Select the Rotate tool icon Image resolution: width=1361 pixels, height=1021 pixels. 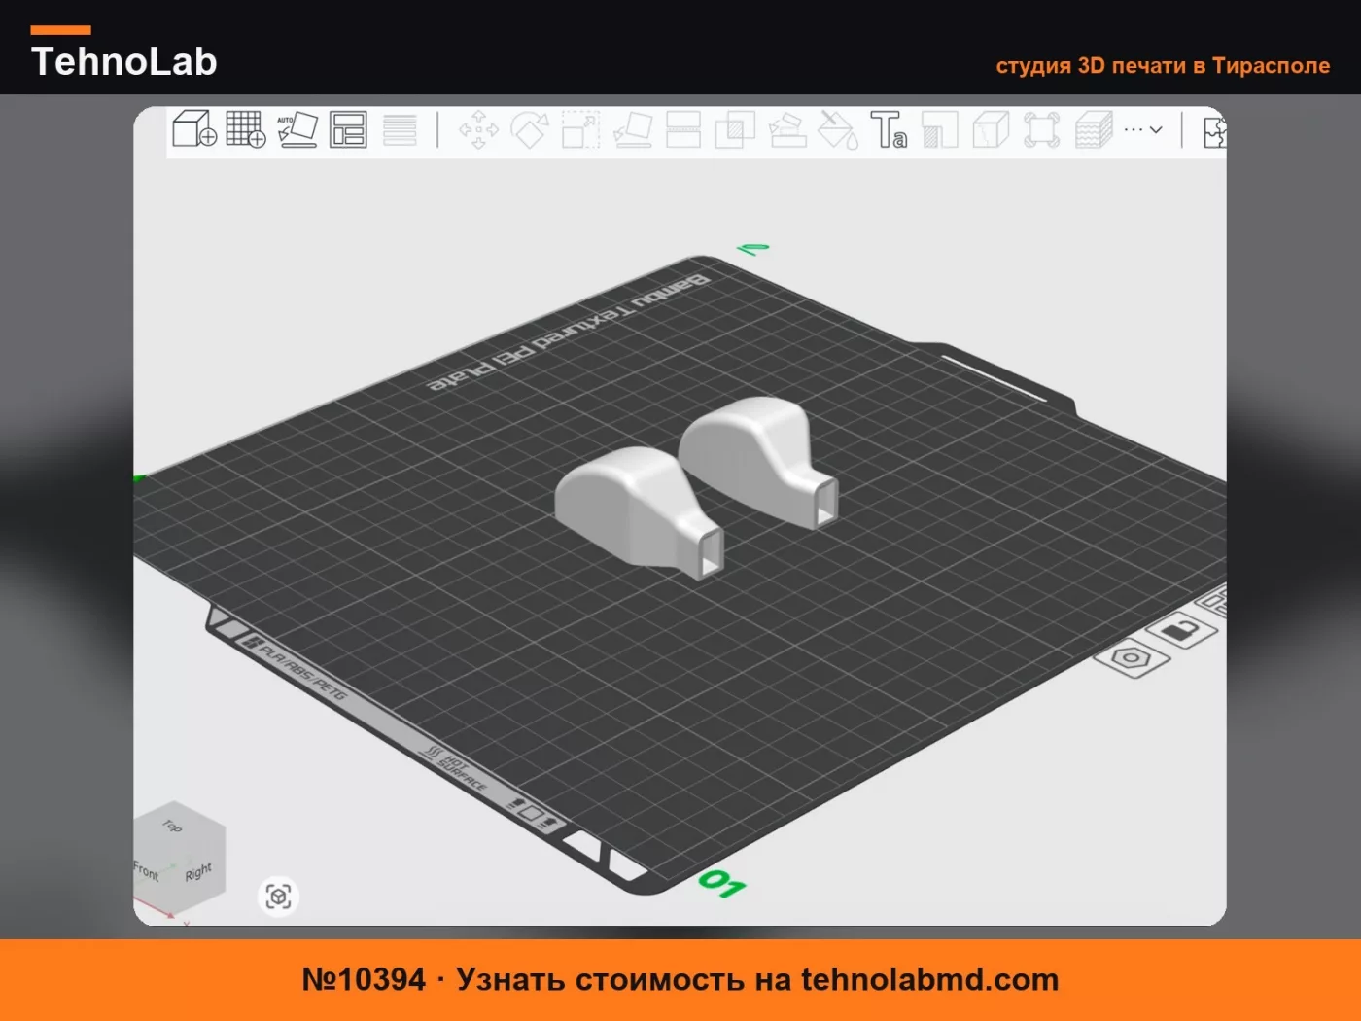click(x=530, y=129)
